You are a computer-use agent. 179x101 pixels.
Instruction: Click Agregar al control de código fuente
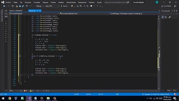coord(157,94)
